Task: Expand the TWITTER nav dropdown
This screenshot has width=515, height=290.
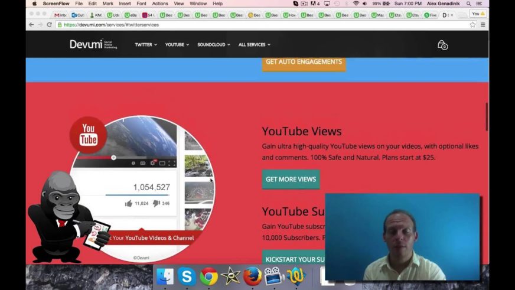Action: [146, 45]
